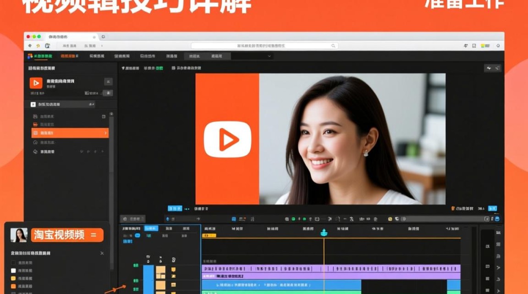Image resolution: width=528 pixels, height=294 pixels.
Task: Select the orange-text tab in the app header
Action: [70, 56]
